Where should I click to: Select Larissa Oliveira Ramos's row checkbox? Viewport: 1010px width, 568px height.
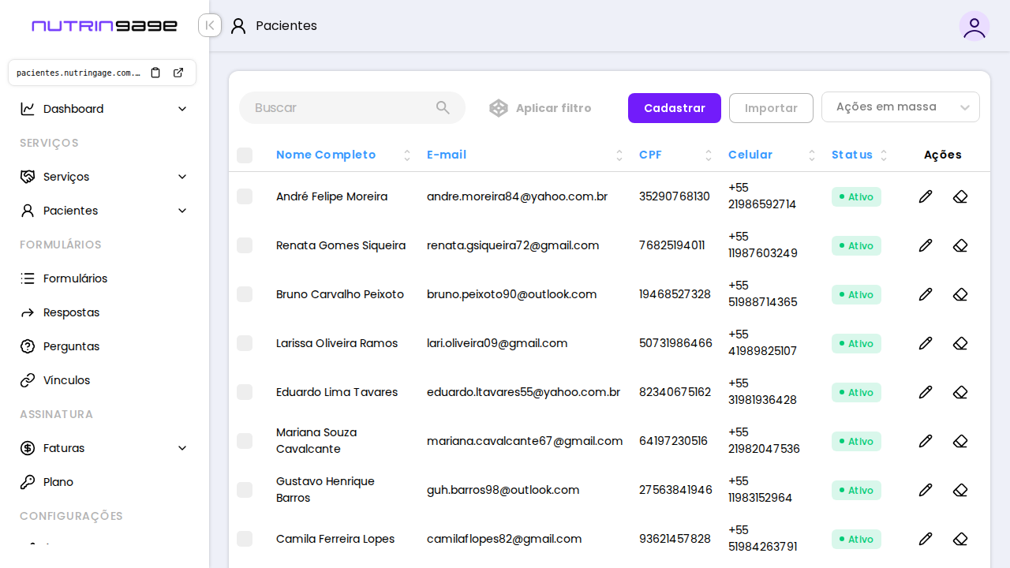[x=245, y=343]
